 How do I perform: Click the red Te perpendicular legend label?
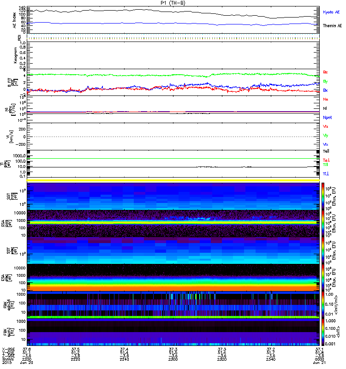[x=326, y=160]
